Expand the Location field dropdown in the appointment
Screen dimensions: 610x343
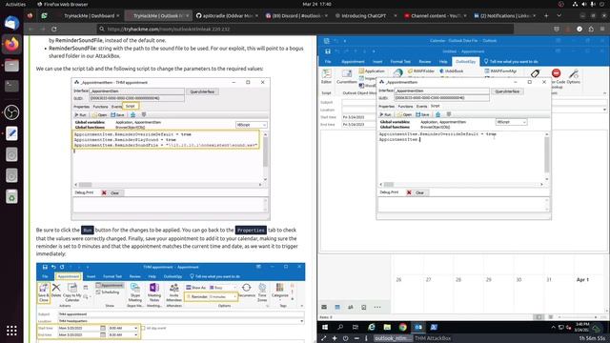604,111
